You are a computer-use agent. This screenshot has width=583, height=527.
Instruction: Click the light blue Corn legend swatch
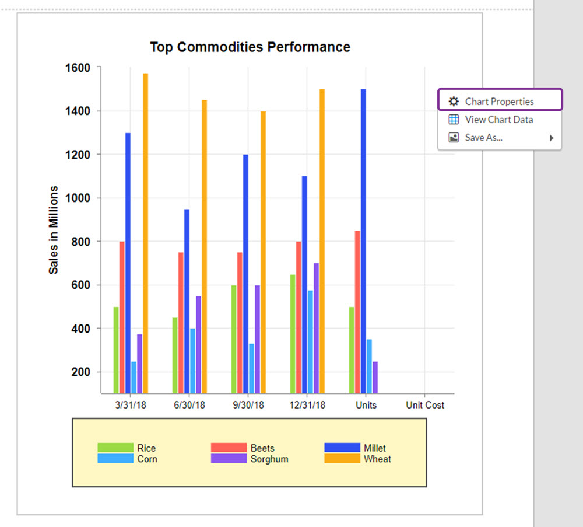point(114,459)
